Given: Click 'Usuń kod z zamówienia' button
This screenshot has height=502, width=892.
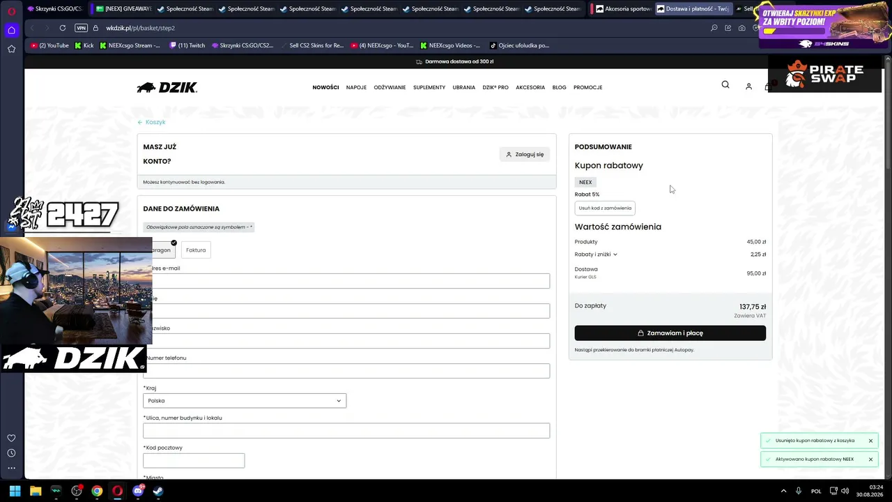Looking at the screenshot, I should tap(605, 208).
